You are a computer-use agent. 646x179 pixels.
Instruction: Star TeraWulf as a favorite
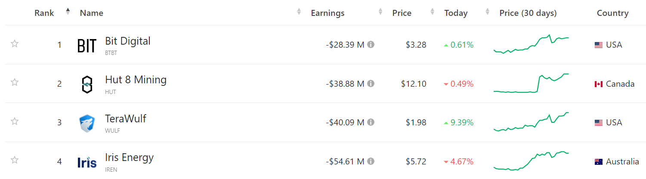pos(15,121)
